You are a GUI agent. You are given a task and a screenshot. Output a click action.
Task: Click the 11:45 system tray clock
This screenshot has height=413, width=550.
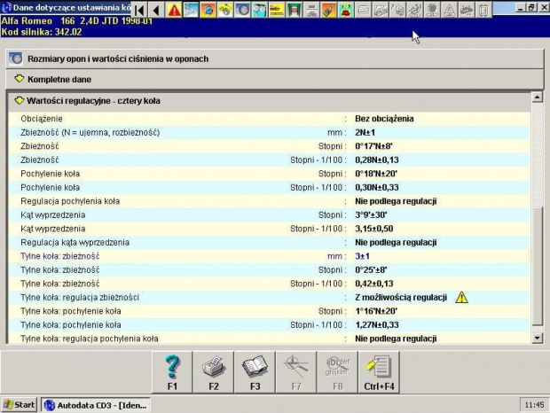point(534,405)
